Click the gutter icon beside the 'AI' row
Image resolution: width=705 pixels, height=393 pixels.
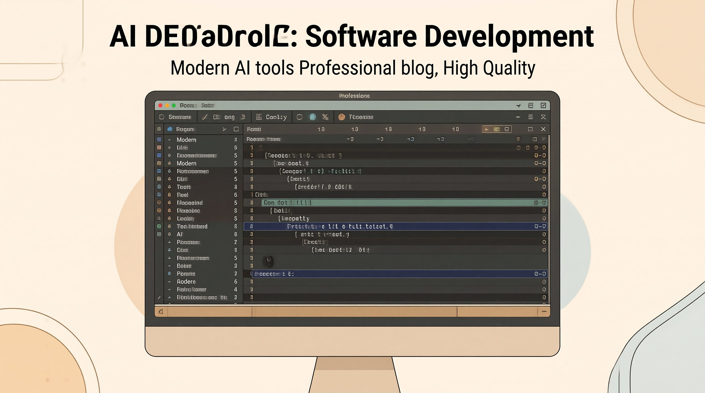click(x=159, y=234)
